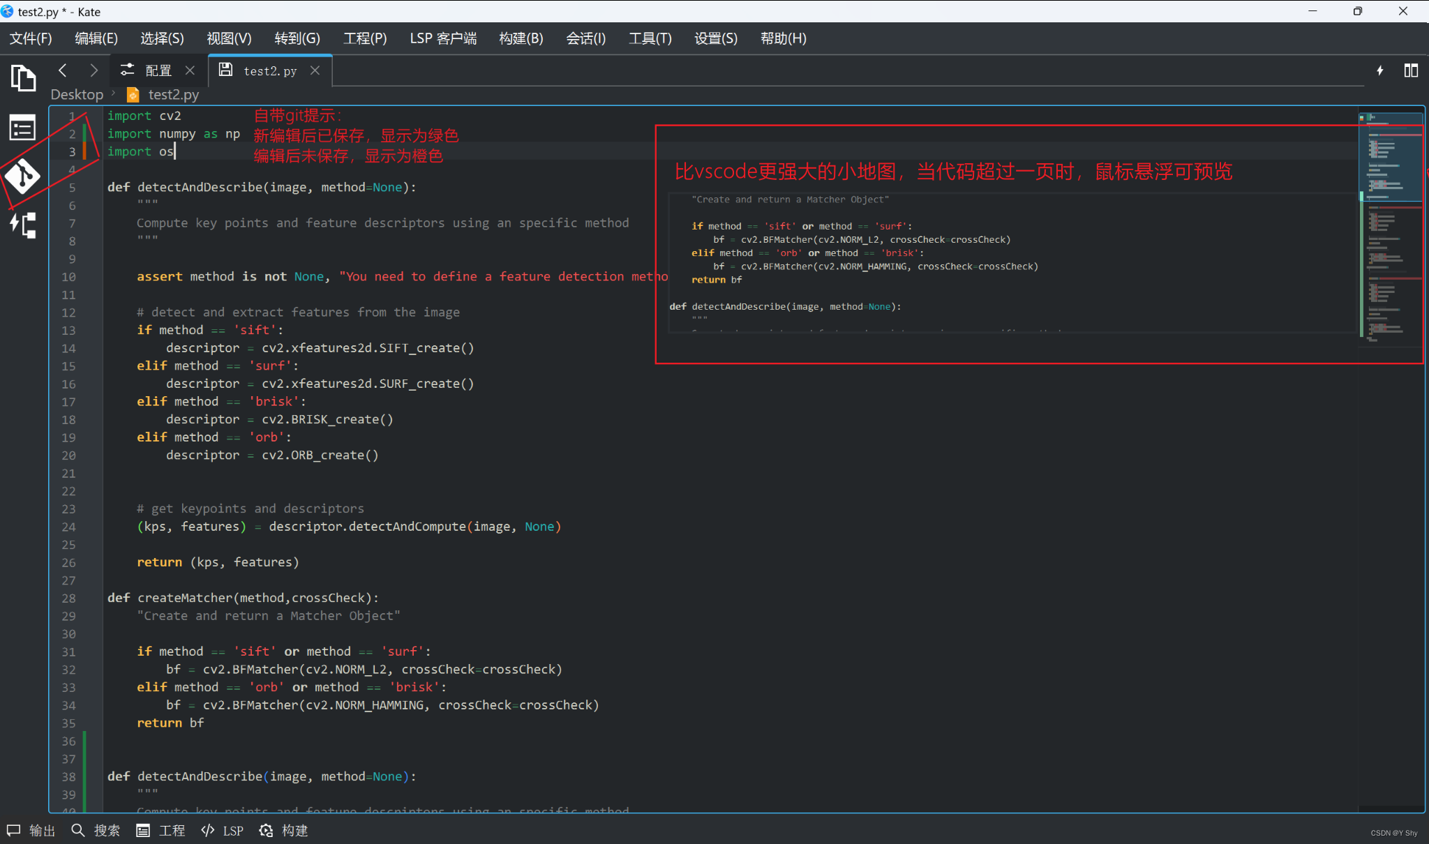Toggle the 搜索 search panel

96,830
